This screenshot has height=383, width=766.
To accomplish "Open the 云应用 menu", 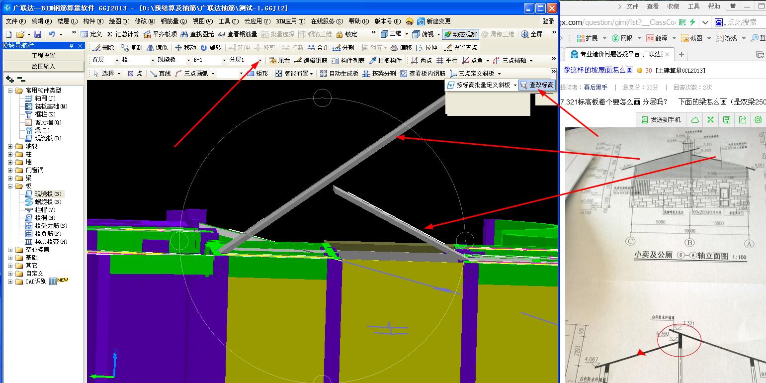I will pos(257,21).
